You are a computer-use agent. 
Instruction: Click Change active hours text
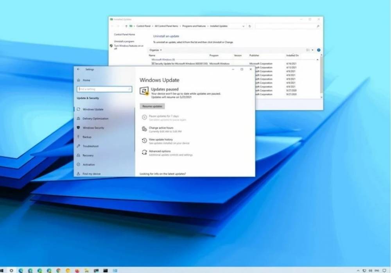point(161,128)
